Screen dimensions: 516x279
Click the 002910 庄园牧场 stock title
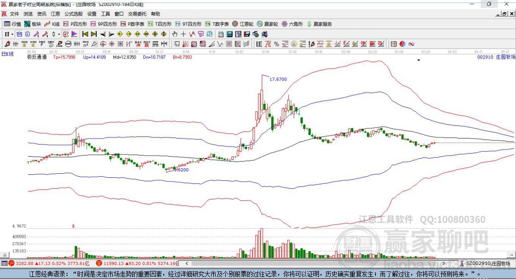pos(496,57)
